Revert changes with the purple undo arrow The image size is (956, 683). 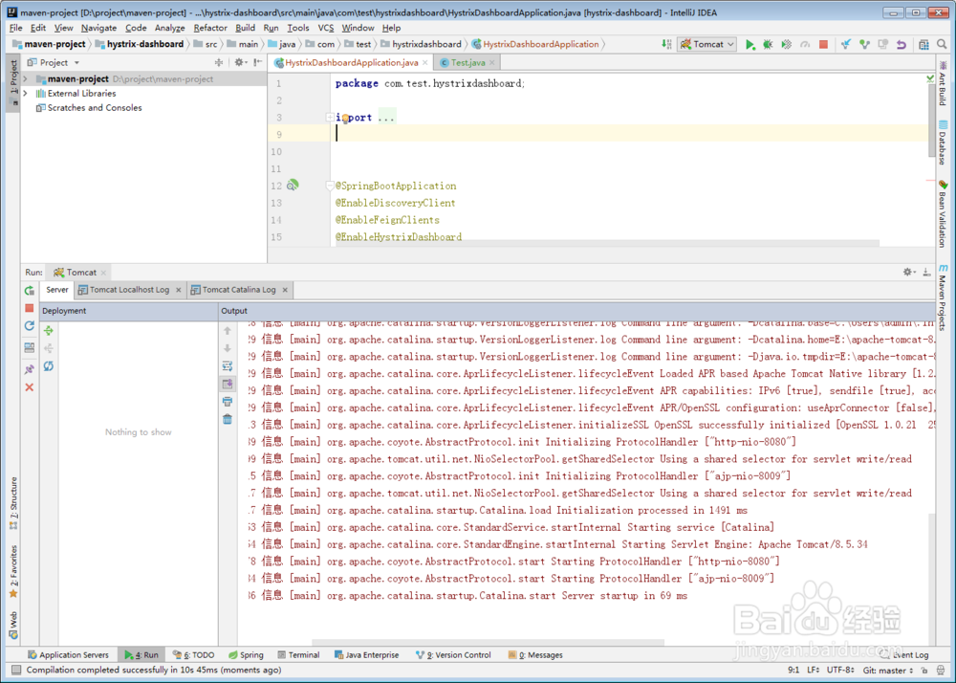(902, 45)
